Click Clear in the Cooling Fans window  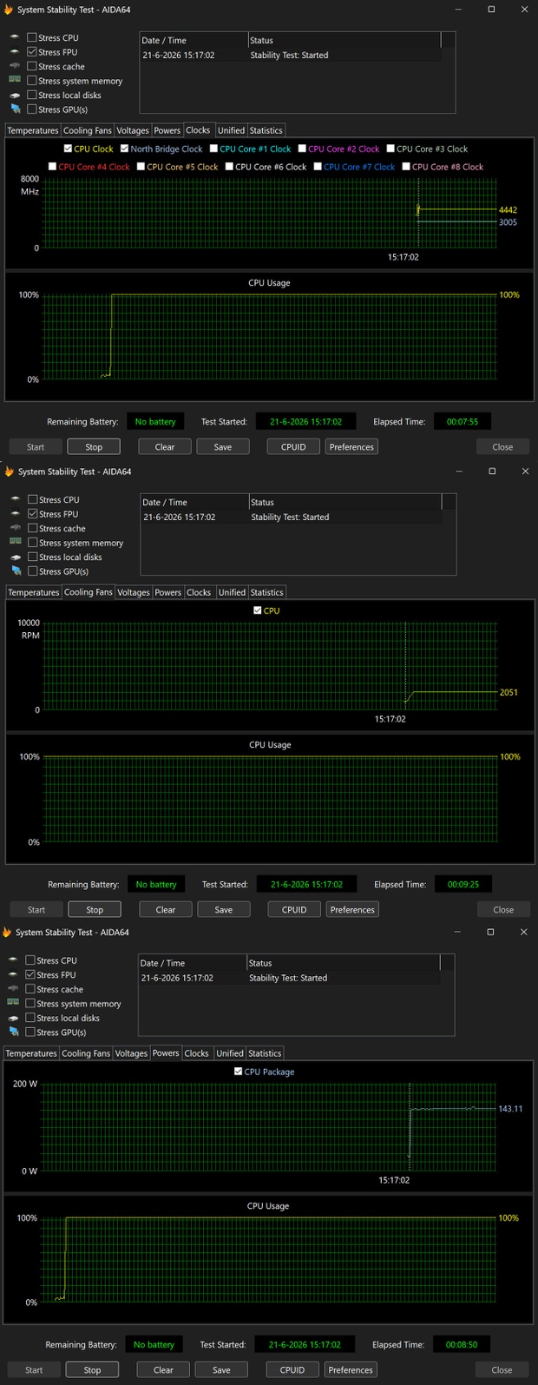click(166, 910)
